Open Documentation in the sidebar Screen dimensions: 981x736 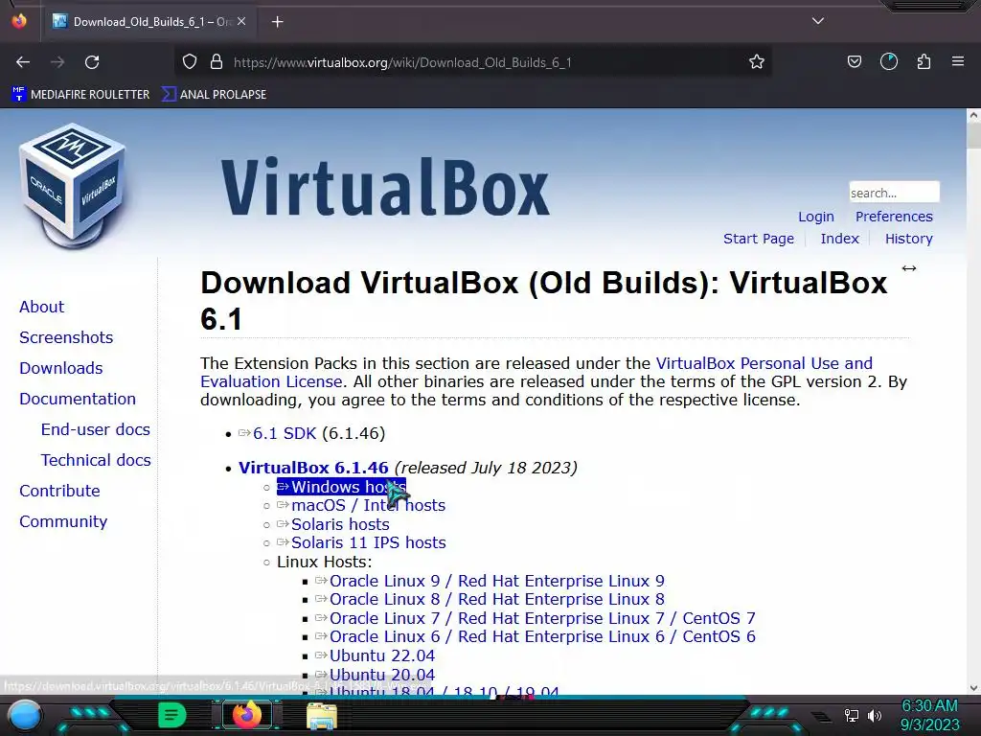(x=78, y=400)
